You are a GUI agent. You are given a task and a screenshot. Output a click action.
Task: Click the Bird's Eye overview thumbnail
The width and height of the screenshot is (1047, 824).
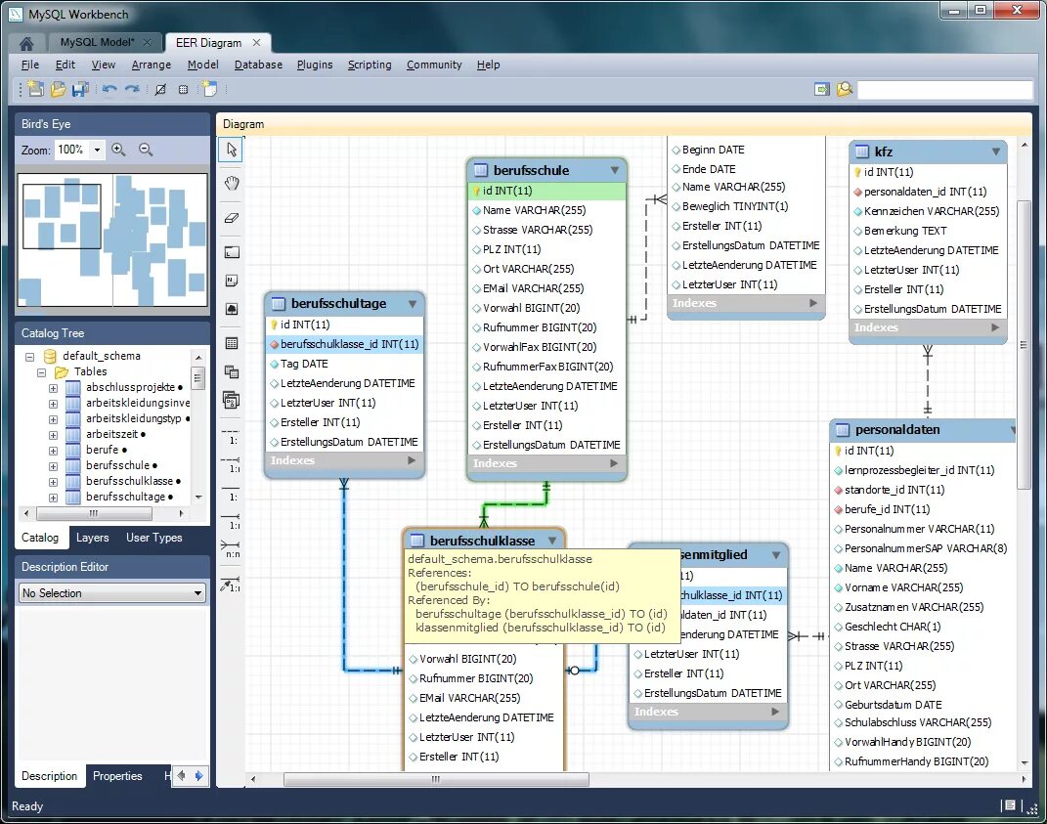[x=112, y=239]
